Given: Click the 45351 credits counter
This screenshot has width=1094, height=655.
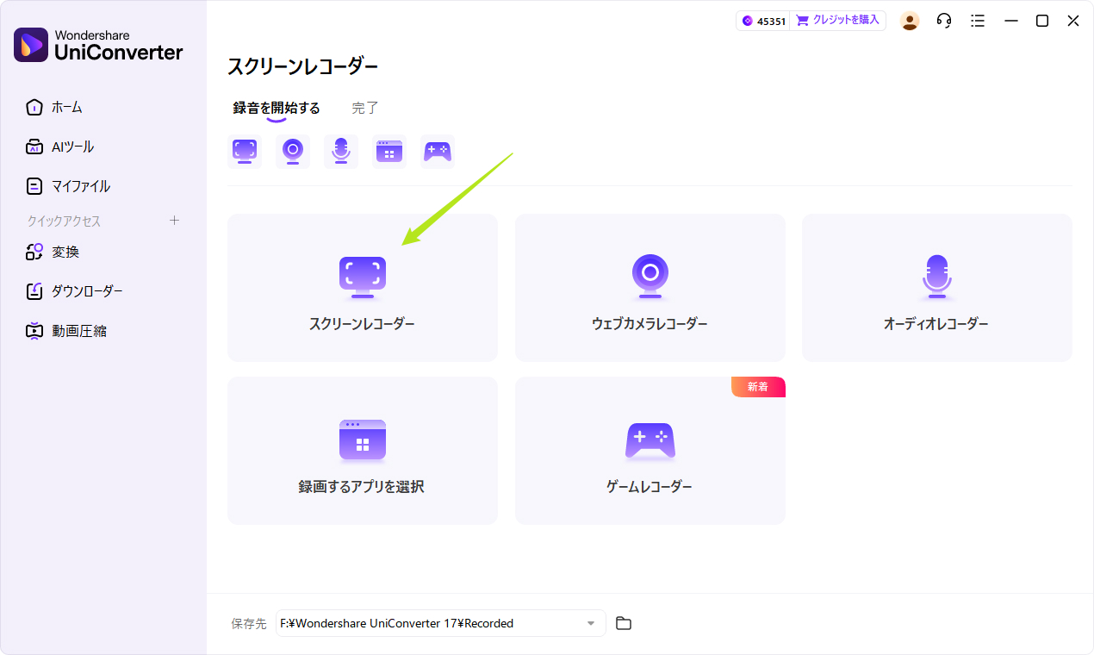Looking at the screenshot, I should (x=762, y=19).
